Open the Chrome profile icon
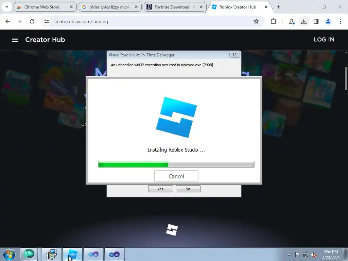Image resolution: width=348 pixels, height=261 pixels. point(328,21)
